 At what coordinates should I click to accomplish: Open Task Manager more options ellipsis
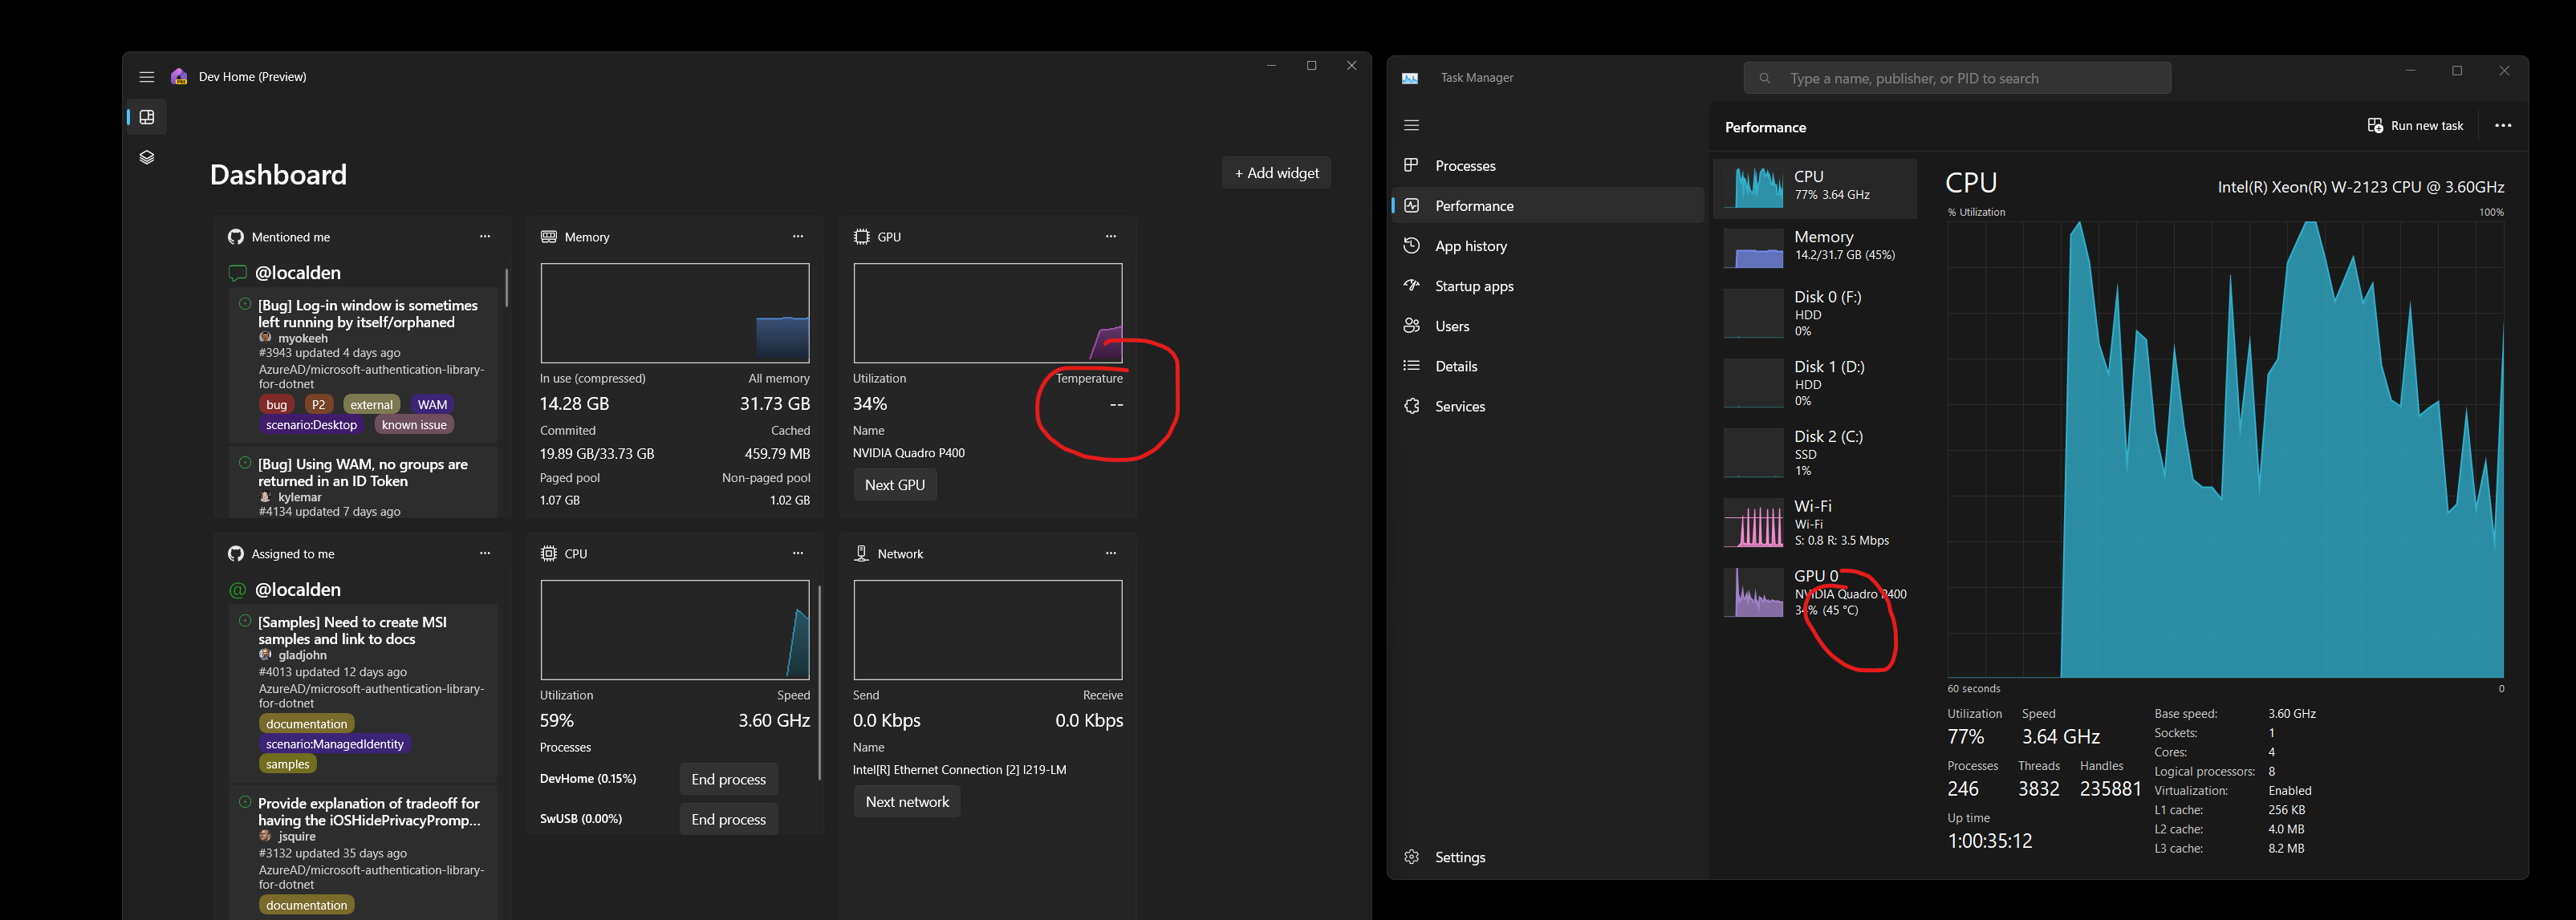pyautogui.click(x=2504, y=125)
